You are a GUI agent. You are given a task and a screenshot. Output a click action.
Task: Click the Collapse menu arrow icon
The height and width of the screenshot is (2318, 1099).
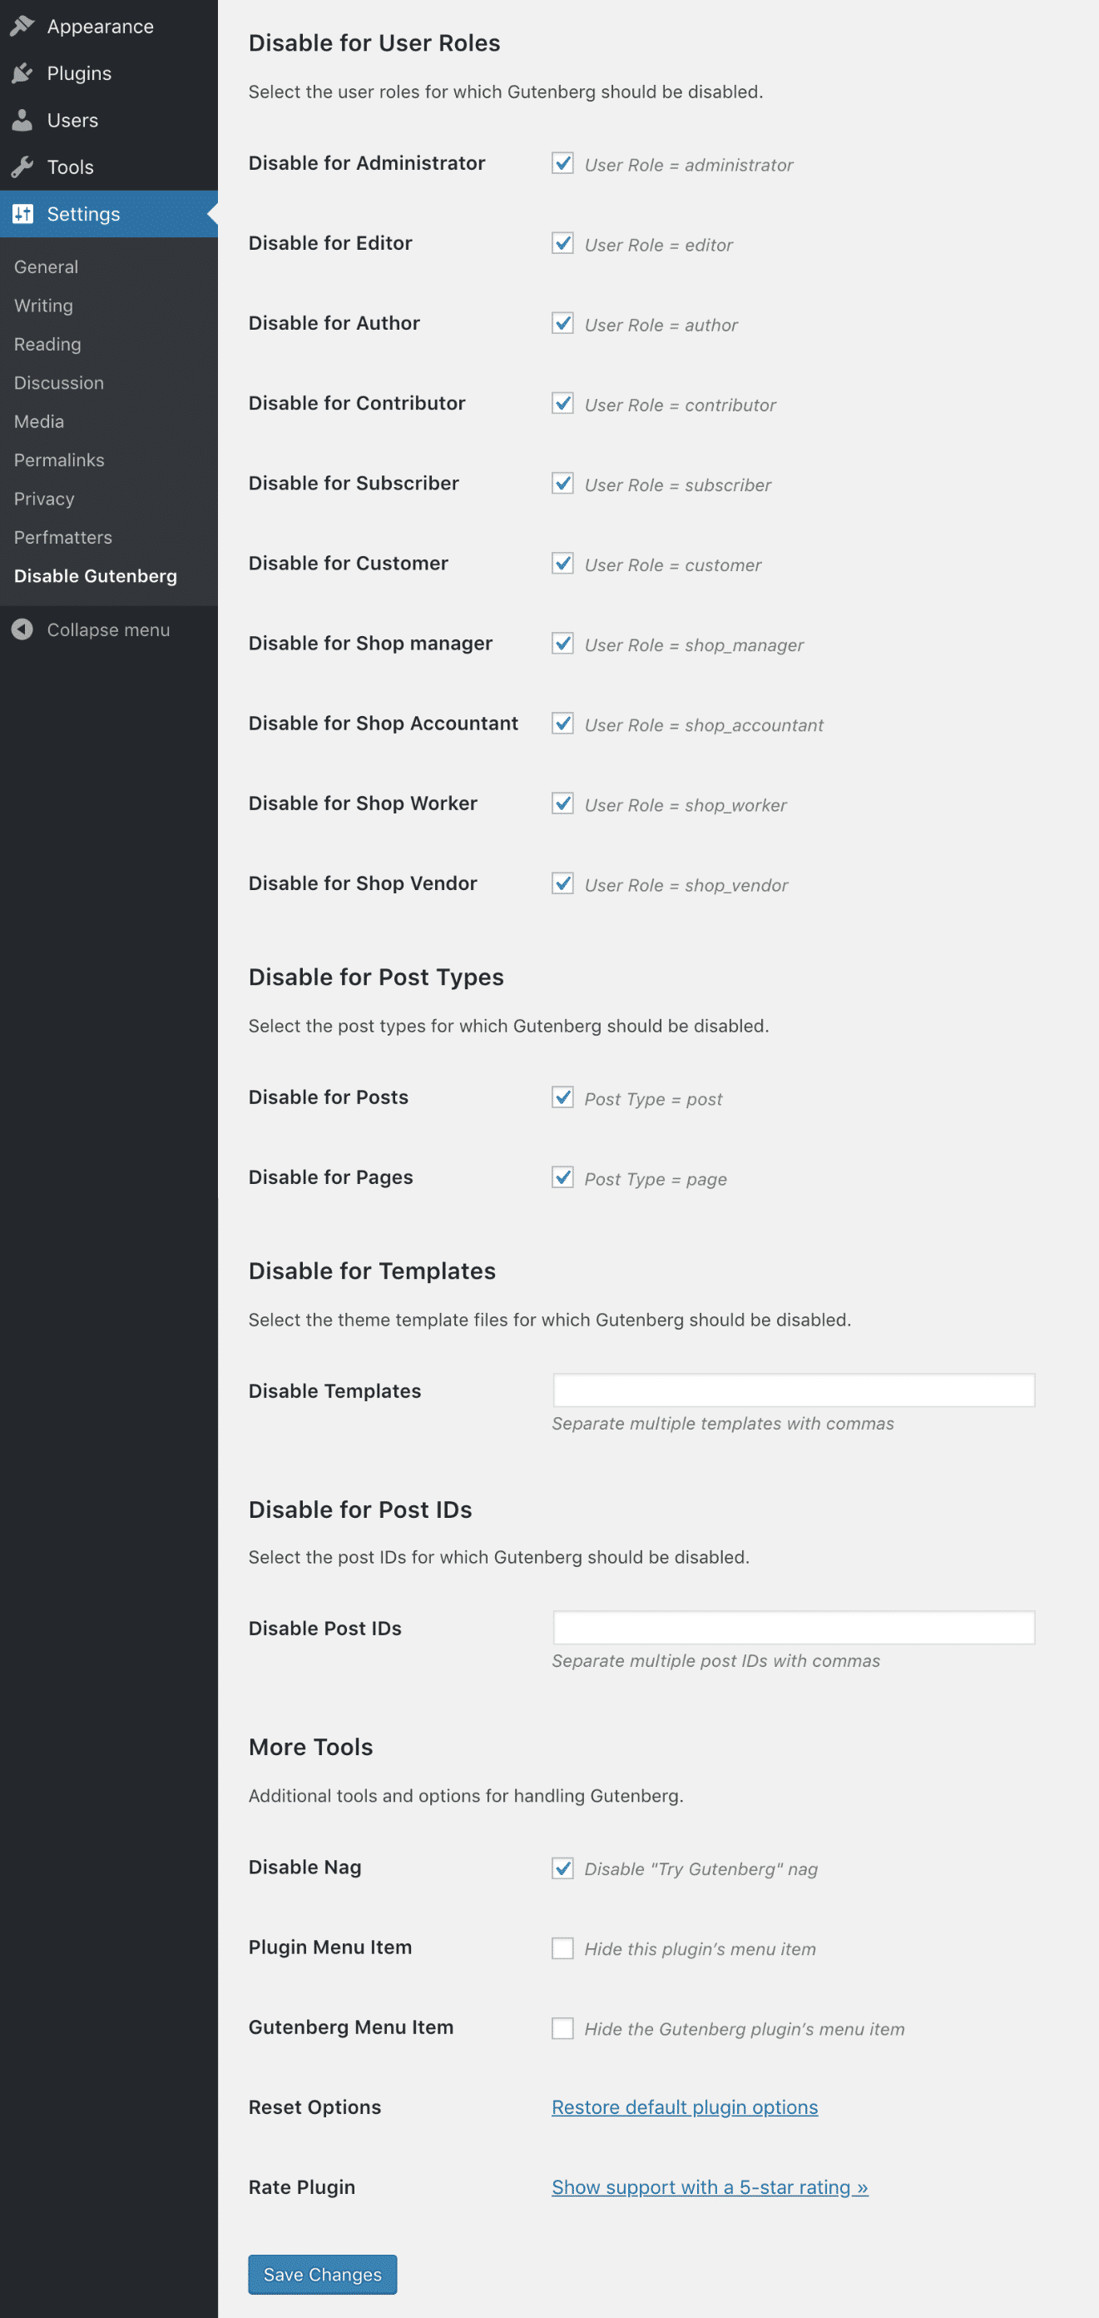click(22, 629)
